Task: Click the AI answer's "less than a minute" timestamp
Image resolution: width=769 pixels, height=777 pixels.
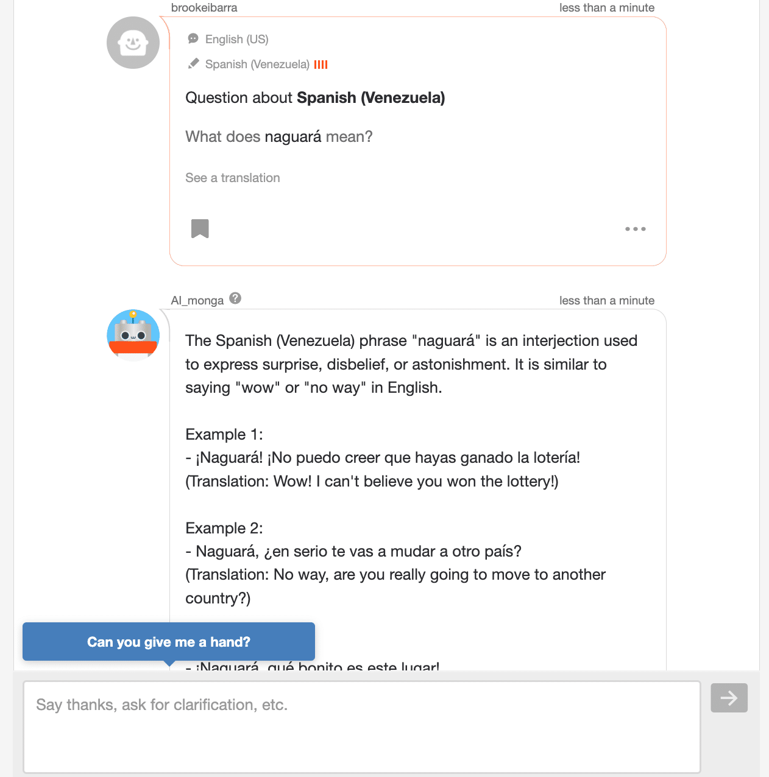Action: pyautogui.click(x=607, y=300)
